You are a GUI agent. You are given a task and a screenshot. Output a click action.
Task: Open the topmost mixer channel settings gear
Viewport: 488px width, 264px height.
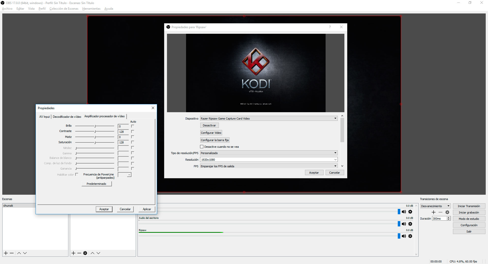click(x=410, y=212)
